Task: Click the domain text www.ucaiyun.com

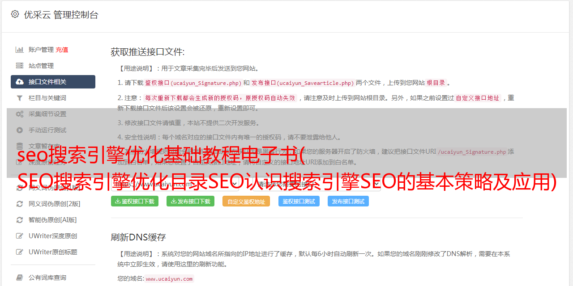Action: 169,279
